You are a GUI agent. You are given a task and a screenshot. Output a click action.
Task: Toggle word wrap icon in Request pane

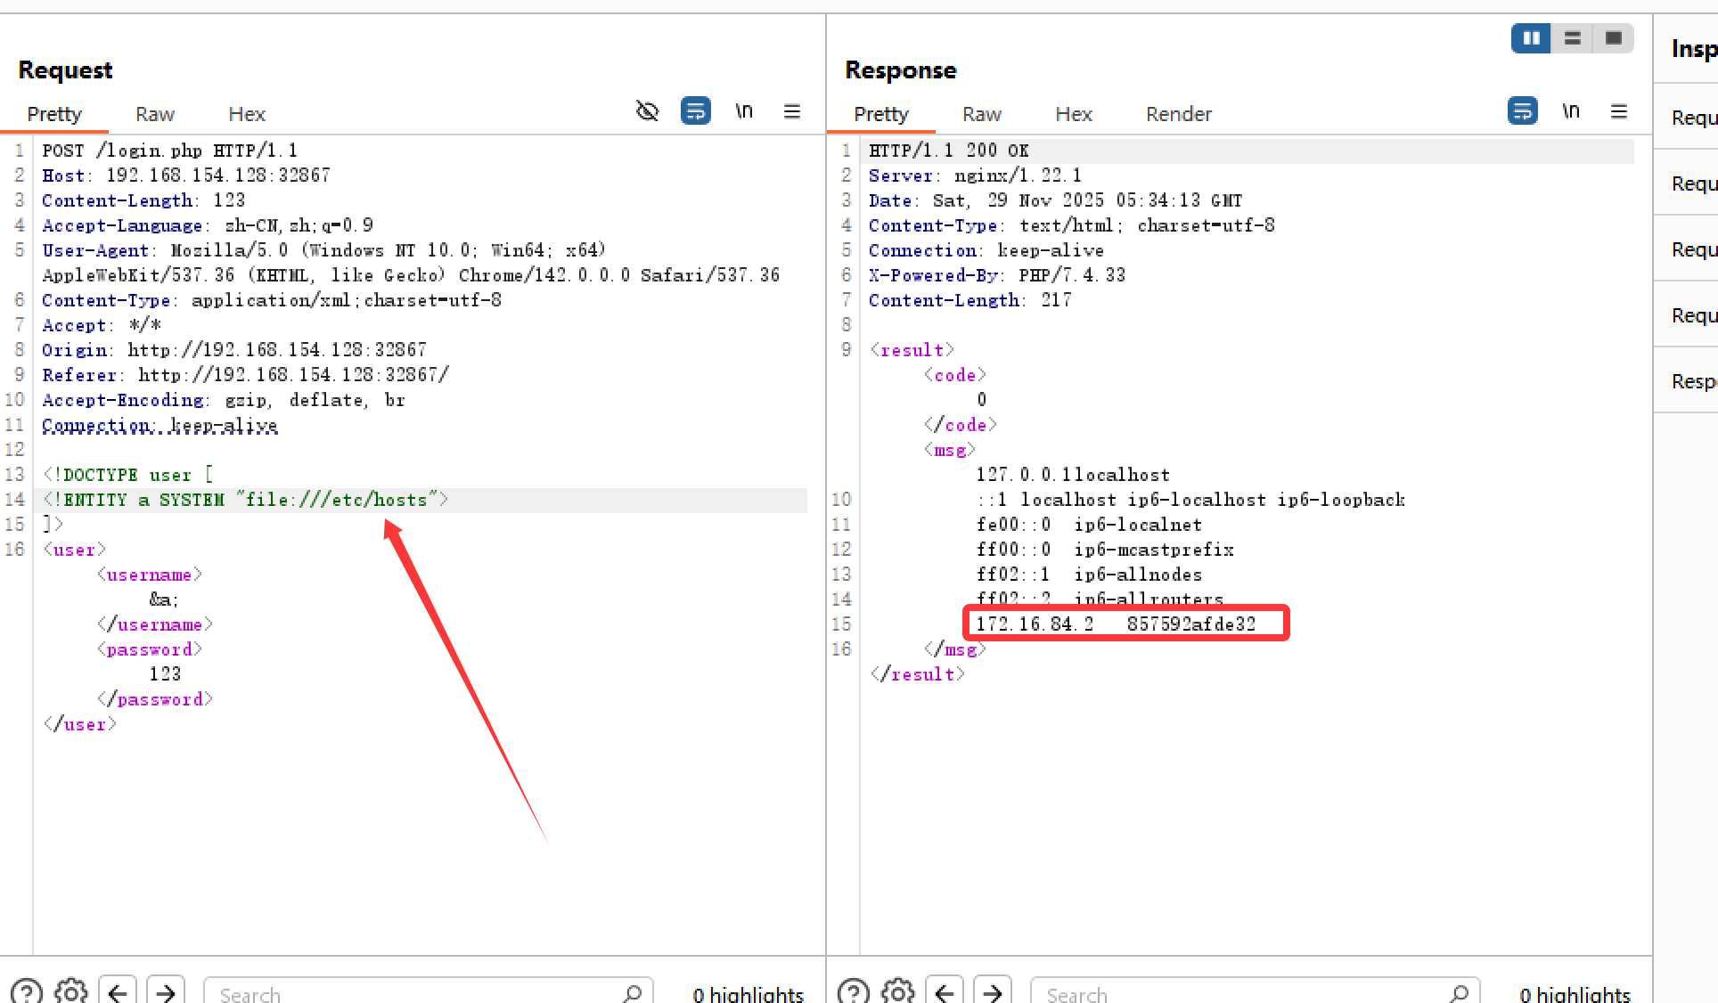(696, 111)
